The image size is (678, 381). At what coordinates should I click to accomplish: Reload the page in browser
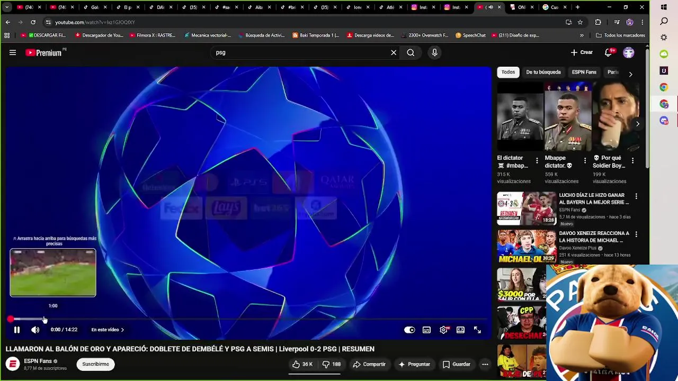click(x=33, y=22)
